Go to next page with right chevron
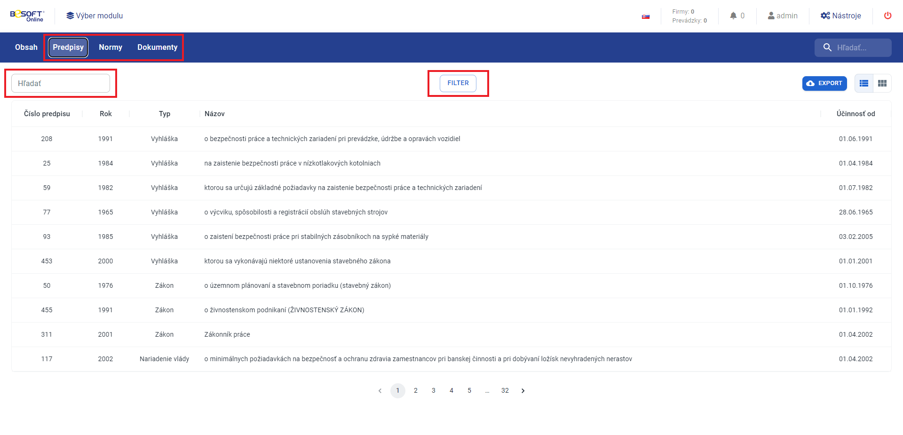 click(523, 391)
